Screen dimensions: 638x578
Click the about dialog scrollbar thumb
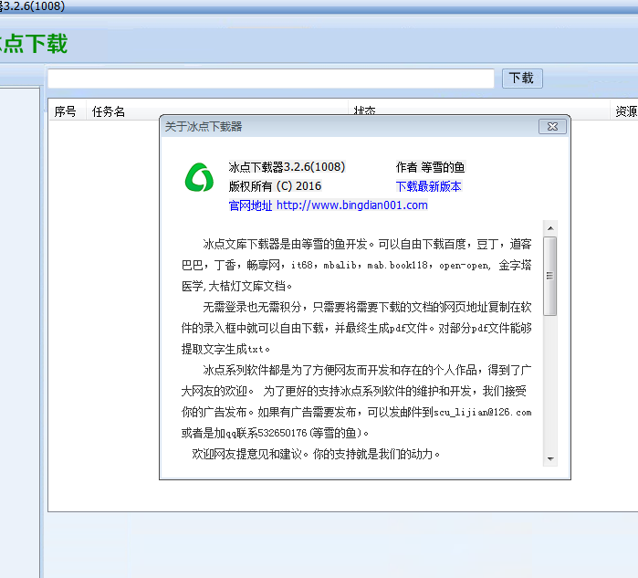(550, 276)
